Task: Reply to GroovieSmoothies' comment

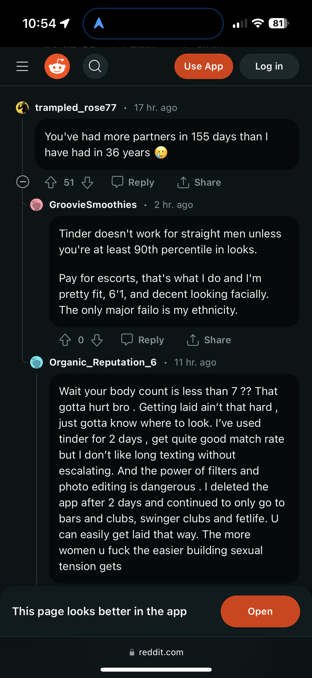Action: click(x=142, y=340)
